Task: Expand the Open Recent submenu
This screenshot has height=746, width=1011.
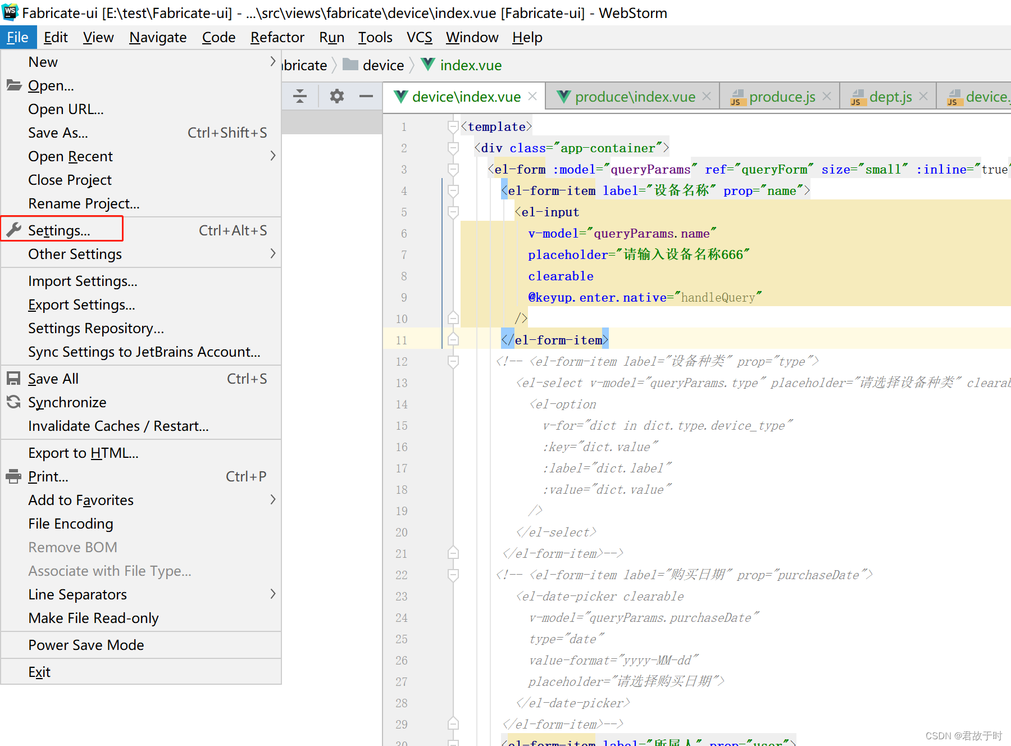Action: [140, 156]
